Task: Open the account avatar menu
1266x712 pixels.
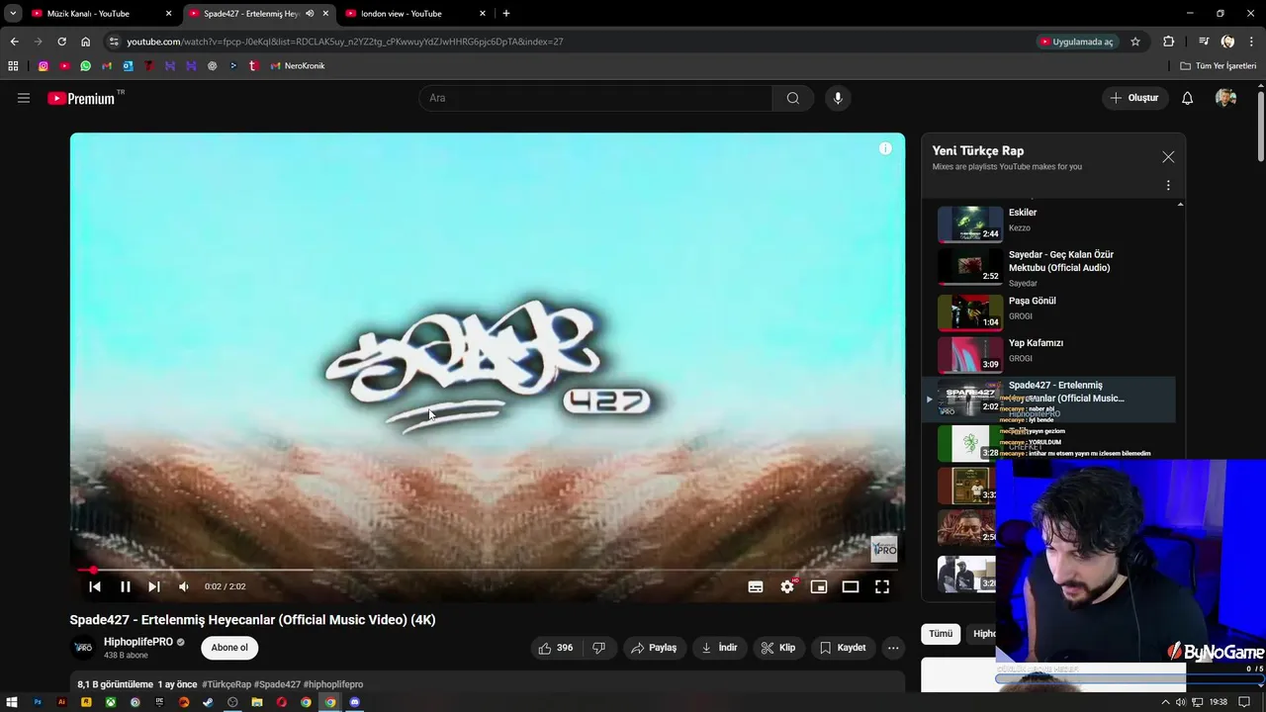Action: coord(1225,98)
